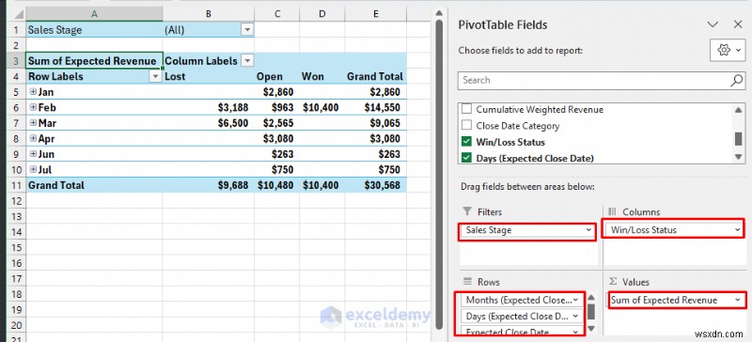Select the $10,480 Open grand total cell
This screenshot has height=342, width=752.
(x=276, y=186)
